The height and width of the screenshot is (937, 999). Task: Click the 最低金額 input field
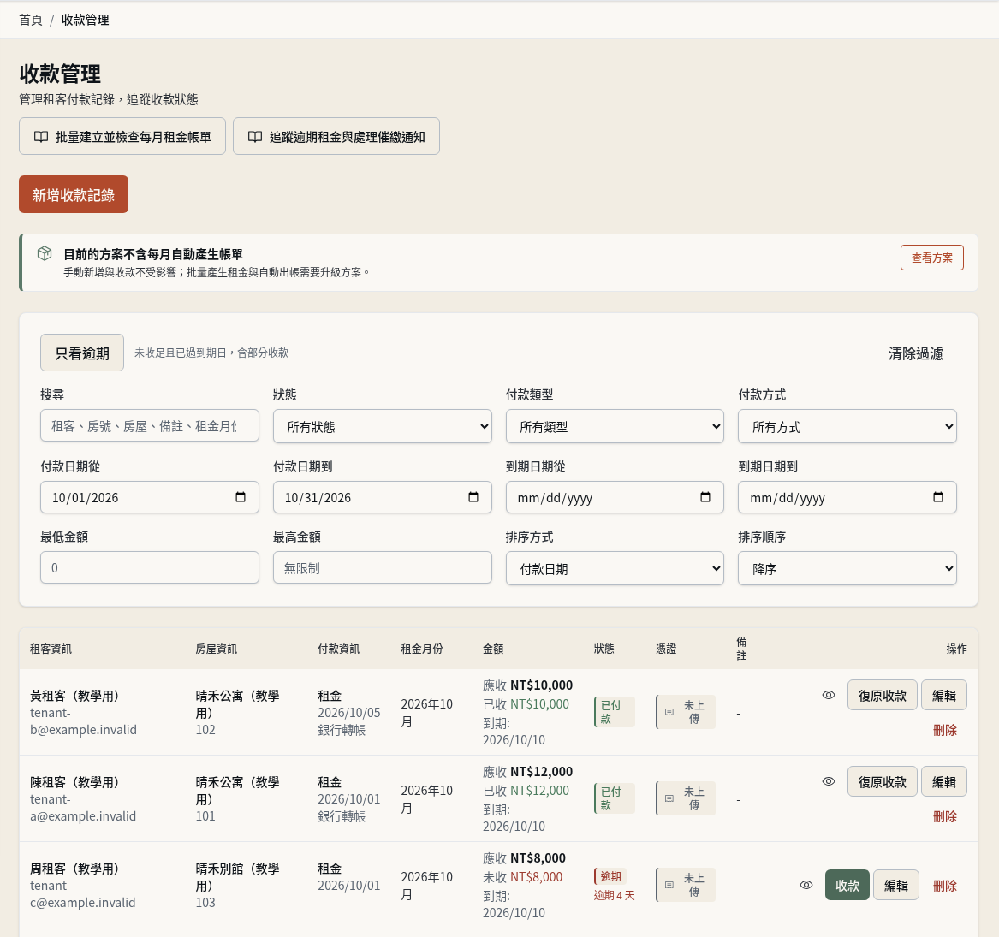coord(150,567)
